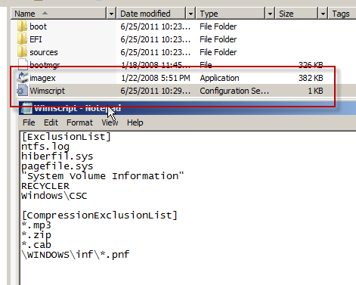This screenshot has width=356, height=285.
Task: Select the file name Wimscript
Action: (x=48, y=91)
